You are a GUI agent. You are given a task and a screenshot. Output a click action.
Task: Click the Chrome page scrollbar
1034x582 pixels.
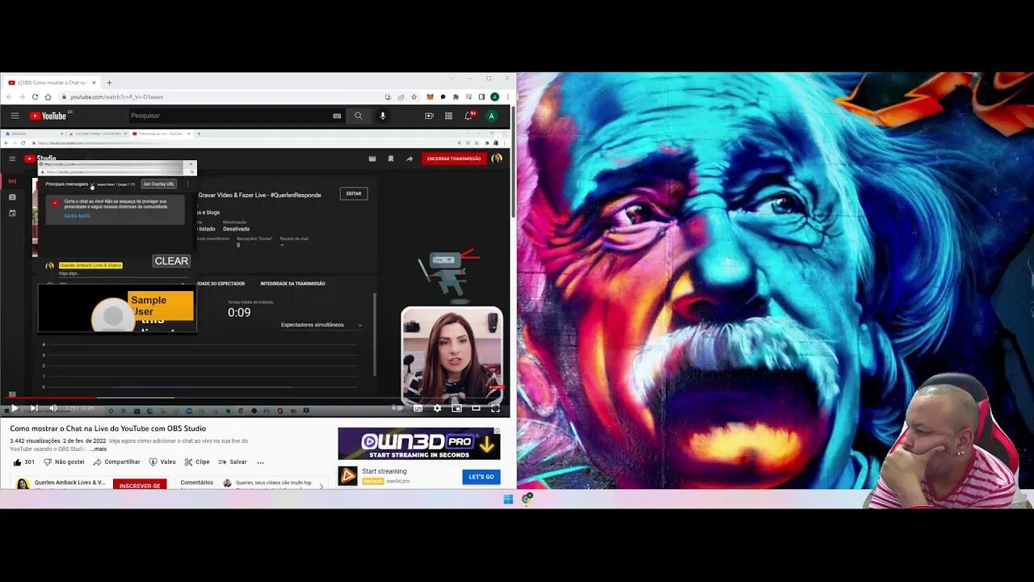[x=513, y=162]
